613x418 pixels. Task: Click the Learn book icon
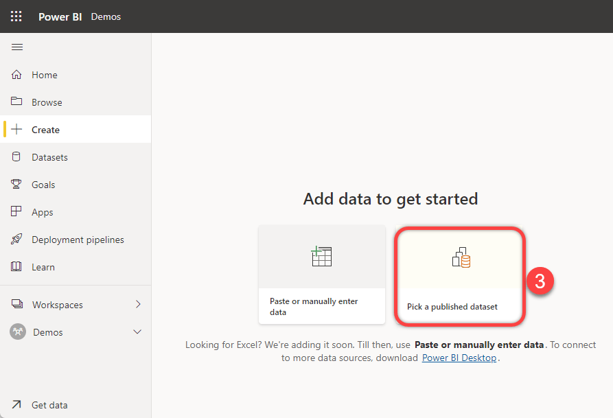(x=16, y=267)
